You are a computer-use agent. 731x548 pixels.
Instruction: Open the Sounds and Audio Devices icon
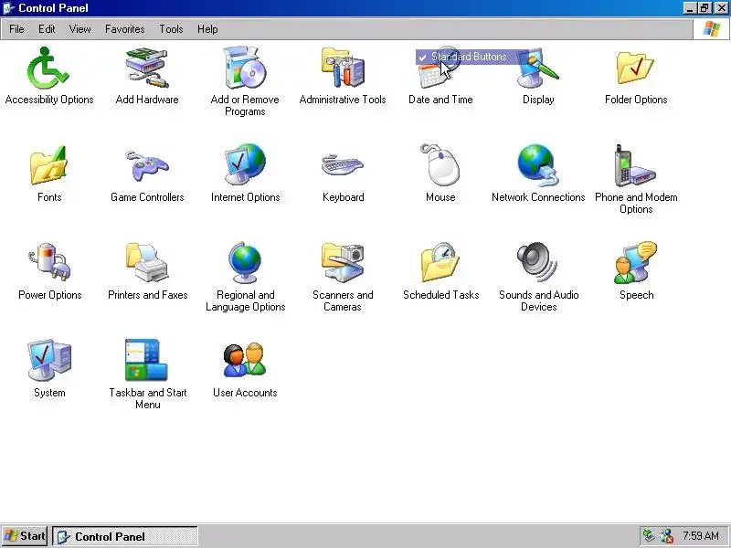[x=538, y=264]
